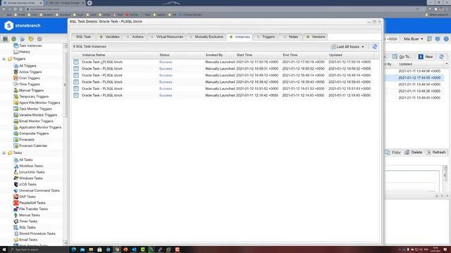Open Forecast Calendar icon

point(16,146)
